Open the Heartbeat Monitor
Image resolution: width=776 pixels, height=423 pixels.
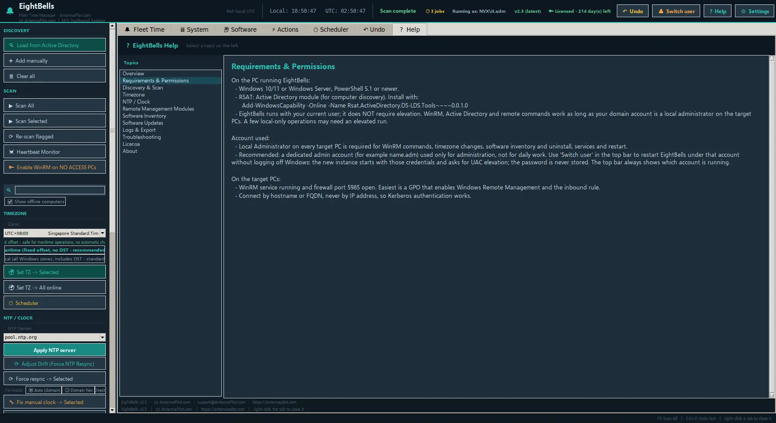pyautogui.click(x=55, y=152)
